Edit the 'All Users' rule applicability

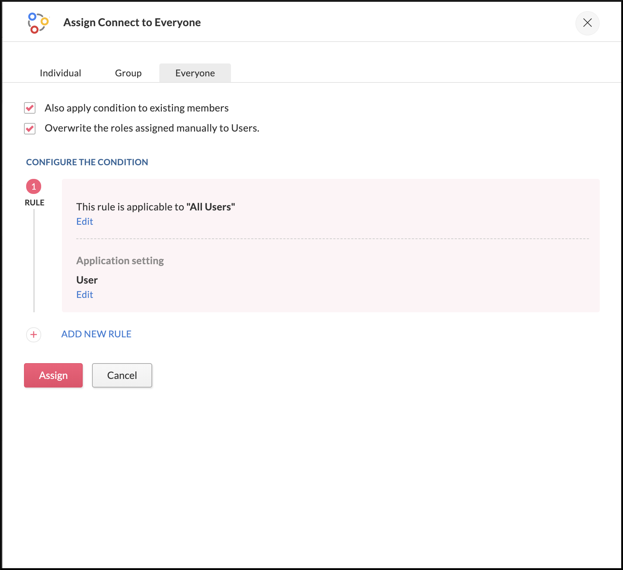[x=84, y=222]
